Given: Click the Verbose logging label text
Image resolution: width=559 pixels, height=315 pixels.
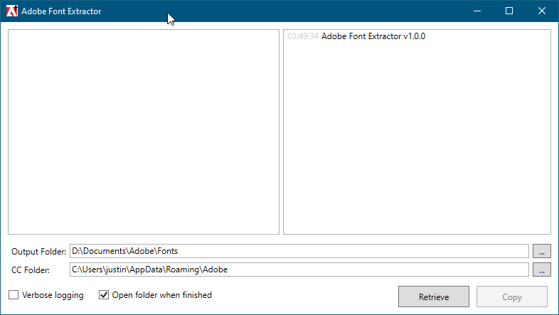Looking at the screenshot, I should coord(53,295).
